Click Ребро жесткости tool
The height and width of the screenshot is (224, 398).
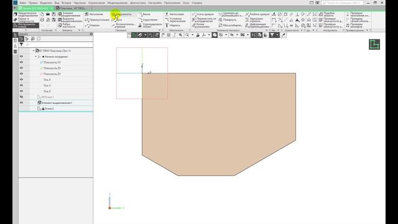pyautogui.click(x=67, y=26)
